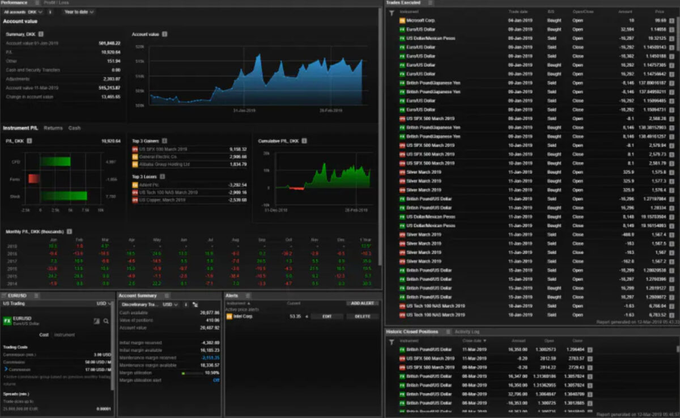The image size is (680, 418).
Task: Click the Trade date column header
Action: [518, 11]
